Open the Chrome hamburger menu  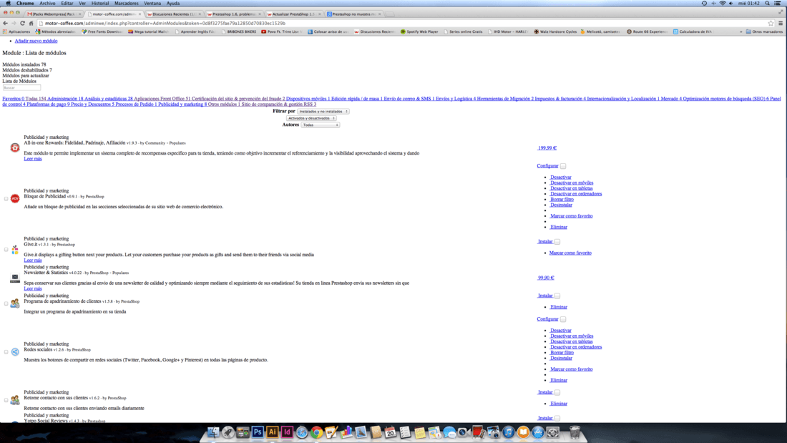[781, 23]
